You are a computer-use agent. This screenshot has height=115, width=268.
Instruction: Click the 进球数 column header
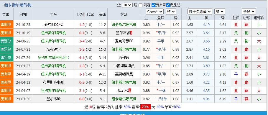(259, 18)
